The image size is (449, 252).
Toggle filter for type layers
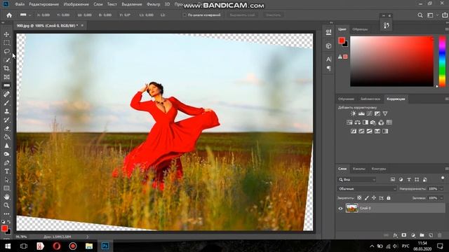click(409, 179)
